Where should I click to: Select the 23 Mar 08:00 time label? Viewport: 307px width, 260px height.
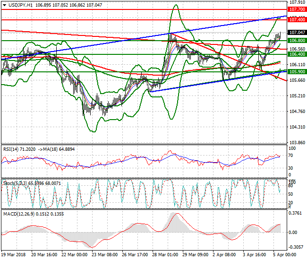[104, 255]
